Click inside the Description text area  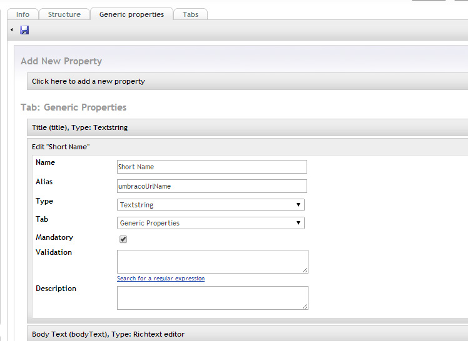(x=213, y=298)
